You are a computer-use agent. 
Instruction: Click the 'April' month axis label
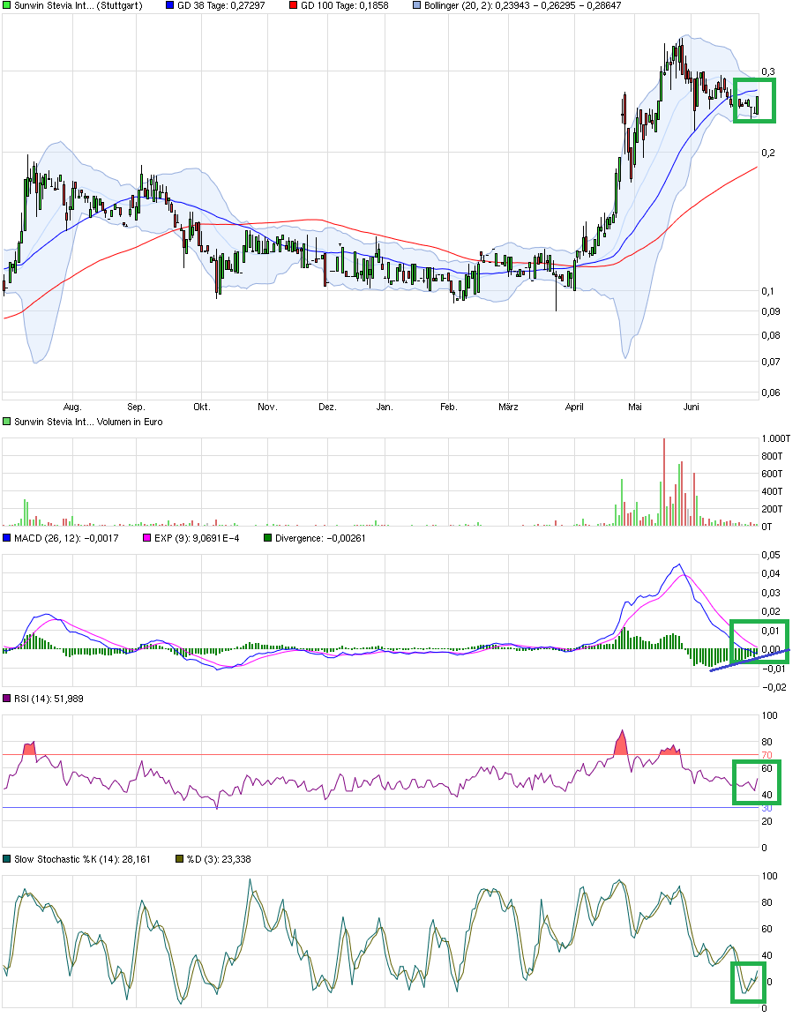click(x=574, y=407)
